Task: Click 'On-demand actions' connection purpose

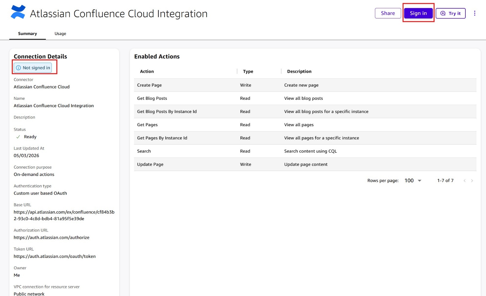Action: pos(34,174)
